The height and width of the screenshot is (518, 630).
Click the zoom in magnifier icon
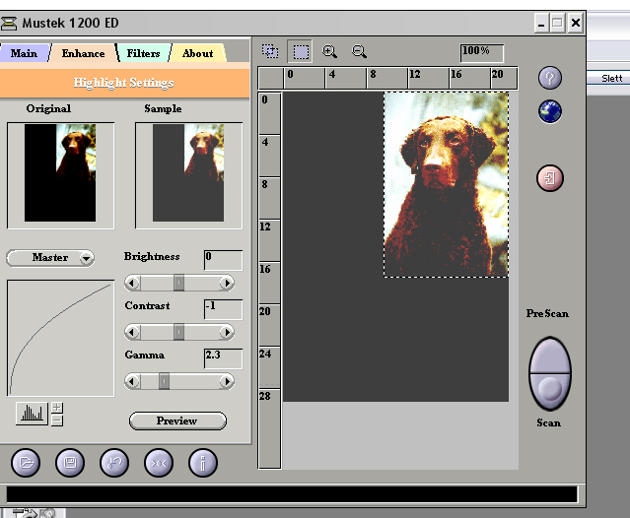[329, 51]
